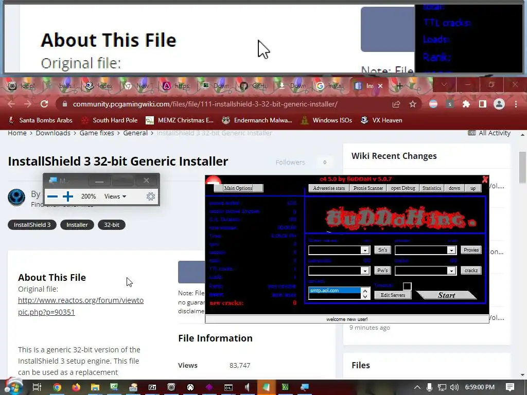This screenshot has height=395, width=527.
Task: Open the Chrome profile avatar
Action: point(499,104)
